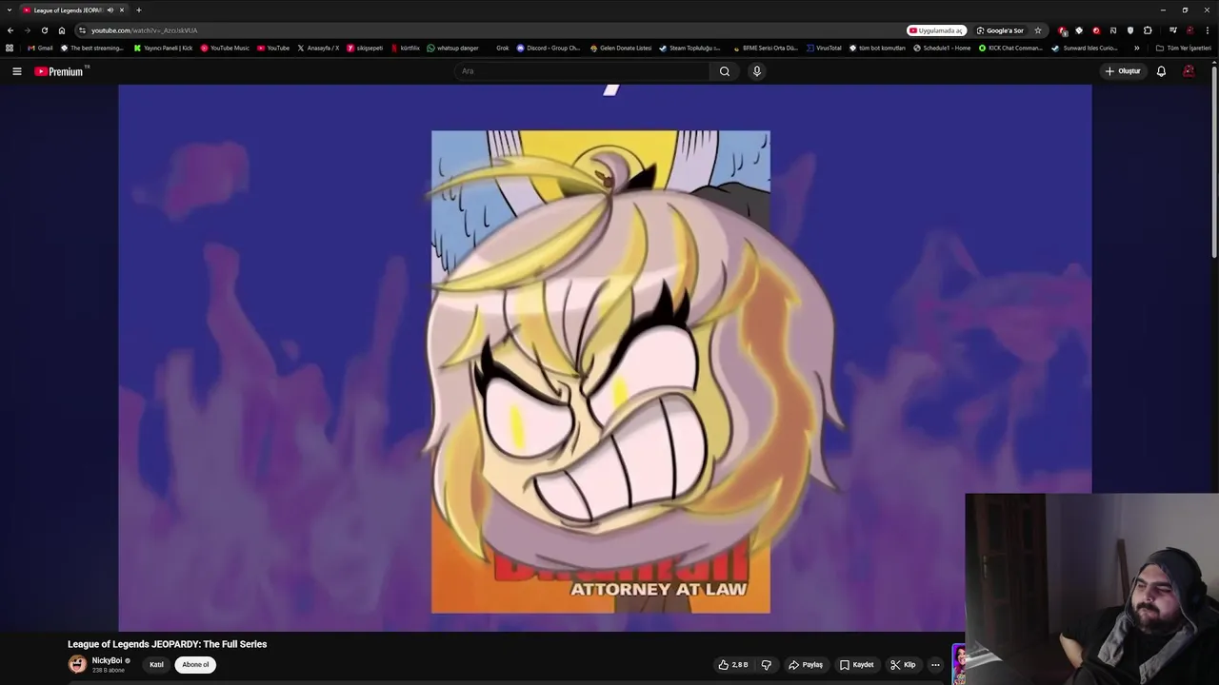Viewport: 1219px width, 685px height.
Task: Show hidden bookmarks with double chevron
Action: coord(1136,48)
